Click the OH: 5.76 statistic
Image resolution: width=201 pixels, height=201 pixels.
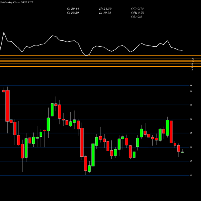point(137,13)
